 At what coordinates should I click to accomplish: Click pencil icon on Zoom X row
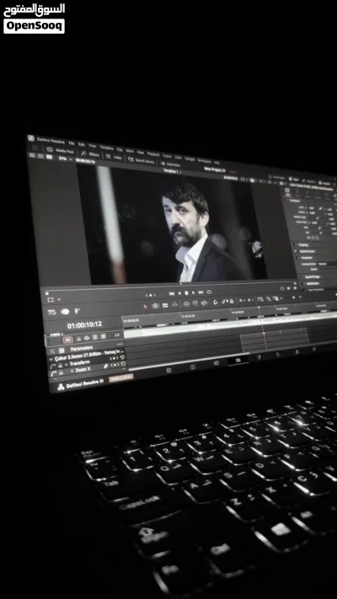106,366
